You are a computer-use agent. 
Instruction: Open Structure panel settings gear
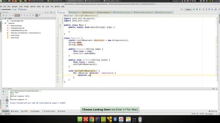pos(51,12)
